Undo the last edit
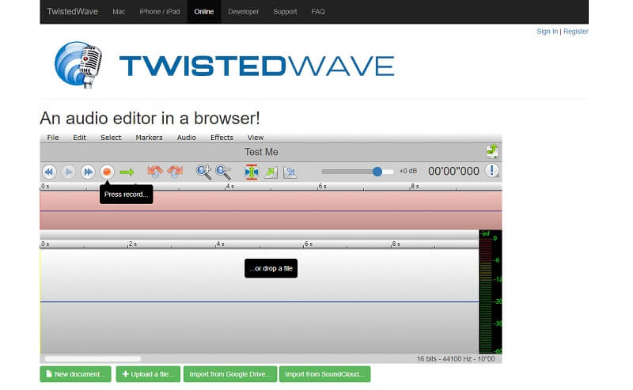 pos(154,172)
